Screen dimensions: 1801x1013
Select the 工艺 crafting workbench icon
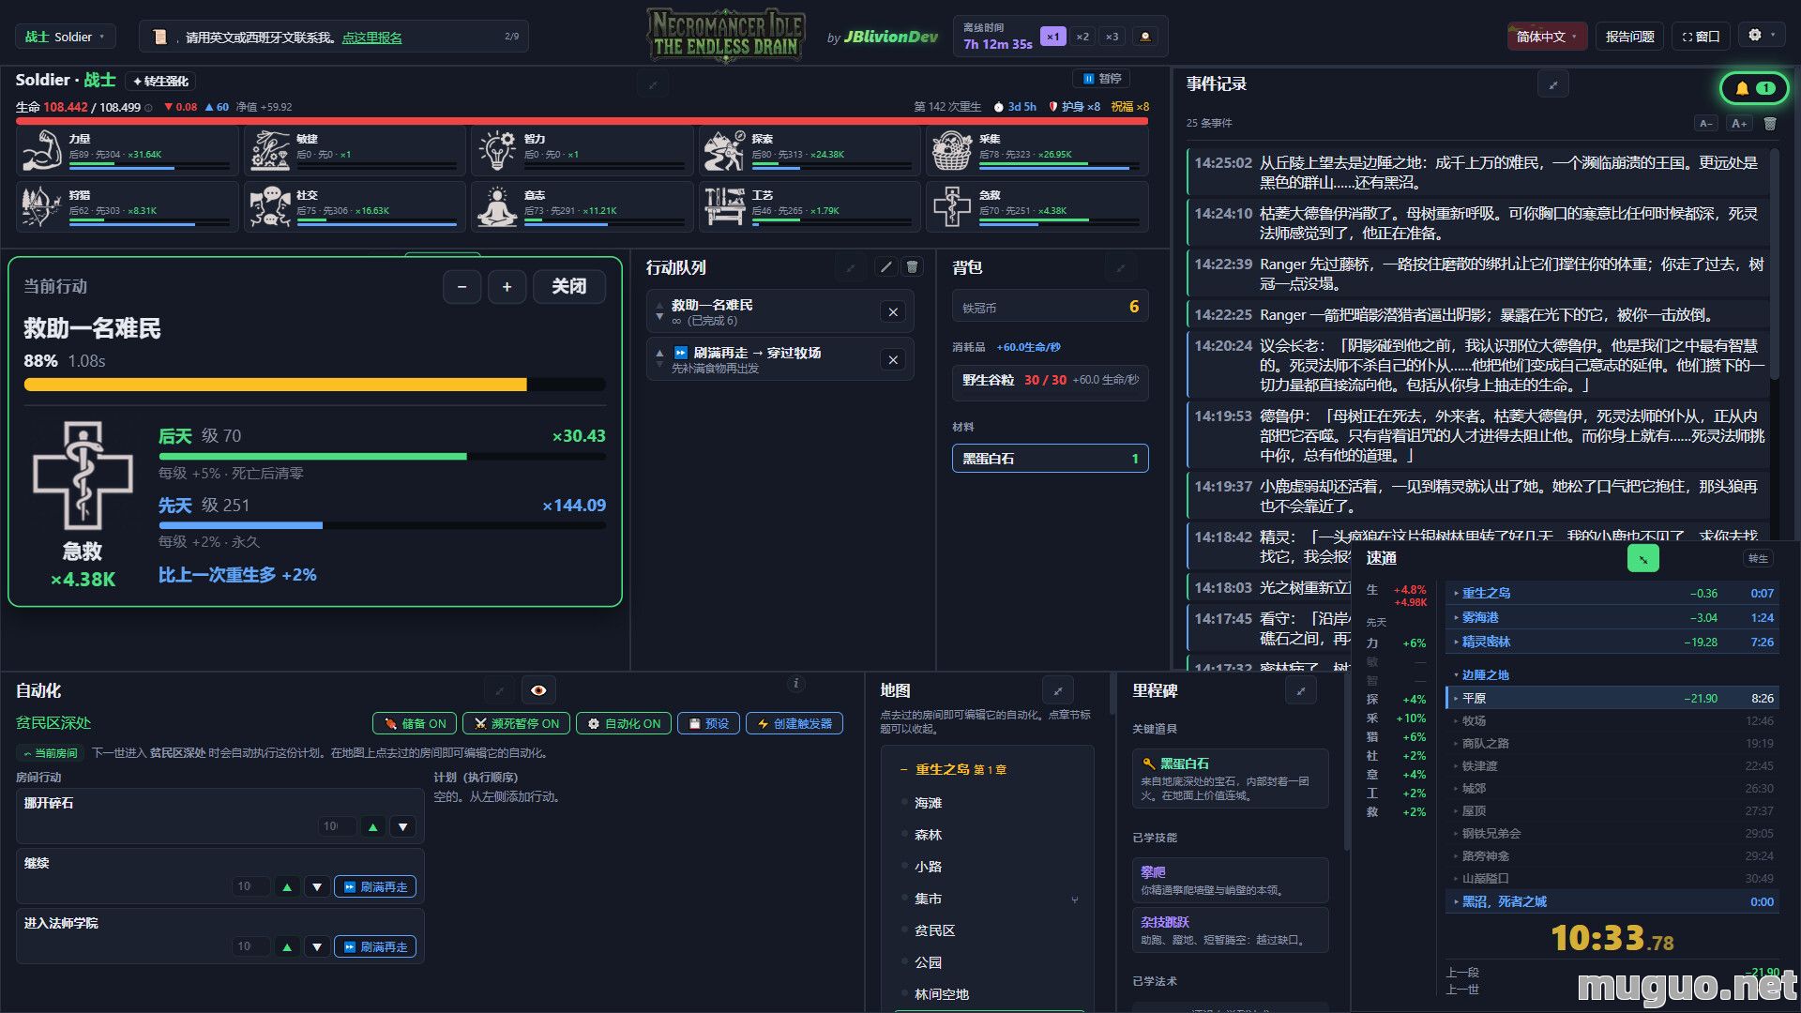(x=724, y=206)
